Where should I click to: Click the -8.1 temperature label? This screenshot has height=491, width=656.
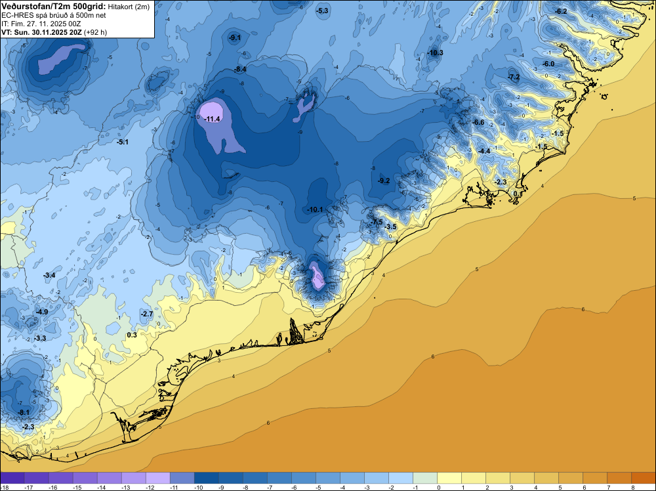pyautogui.click(x=24, y=412)
